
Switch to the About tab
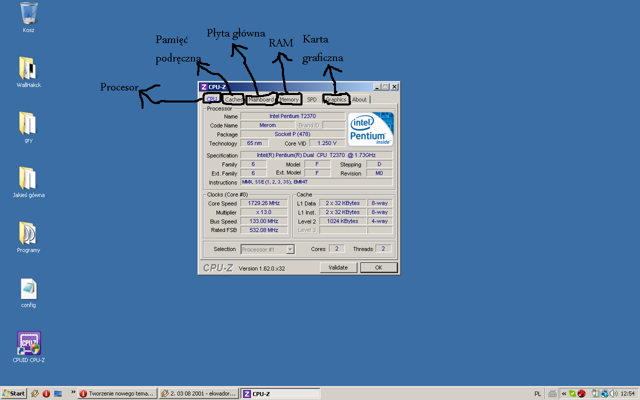[x=359, y=99]
